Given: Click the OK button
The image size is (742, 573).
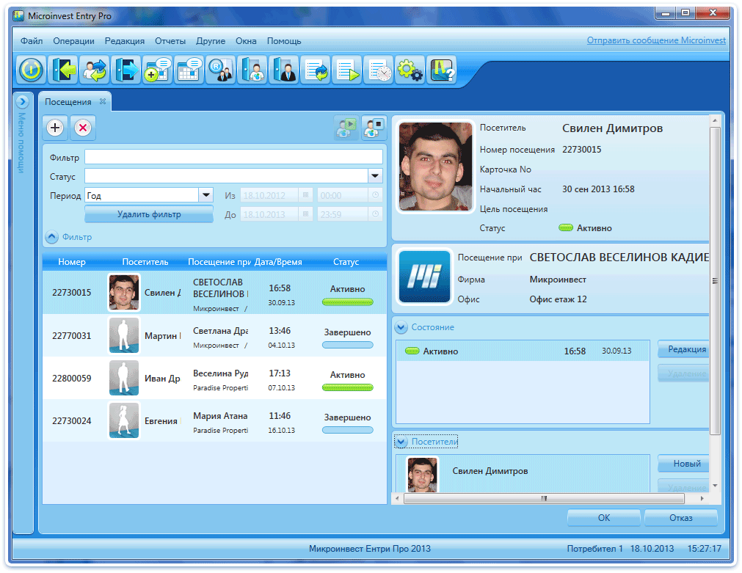Looking at the screenshot, I should click(604, 518).
